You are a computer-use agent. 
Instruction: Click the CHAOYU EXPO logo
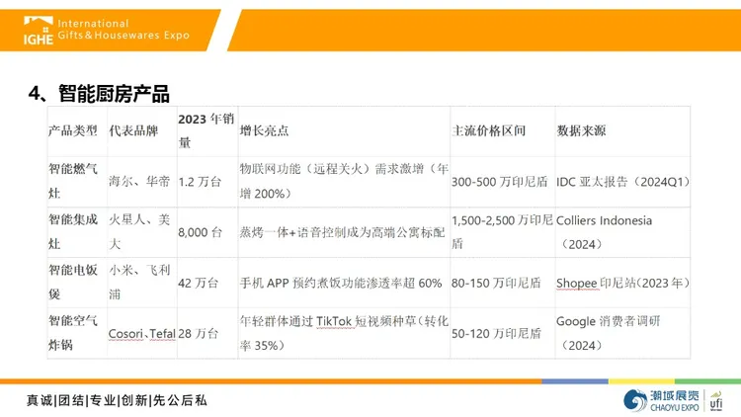[661, 400]
